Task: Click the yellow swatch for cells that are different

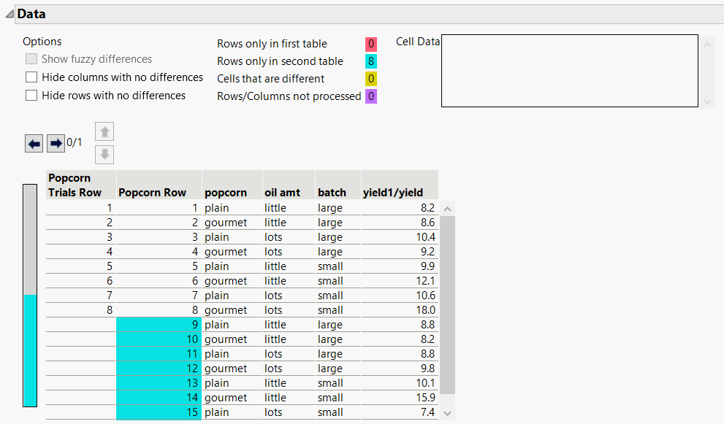Action: click(371, 78)
